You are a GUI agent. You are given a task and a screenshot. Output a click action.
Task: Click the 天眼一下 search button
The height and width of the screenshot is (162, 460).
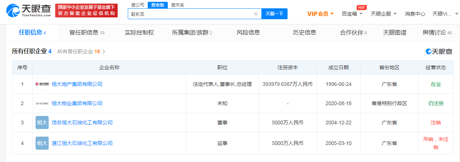point(274,14)
